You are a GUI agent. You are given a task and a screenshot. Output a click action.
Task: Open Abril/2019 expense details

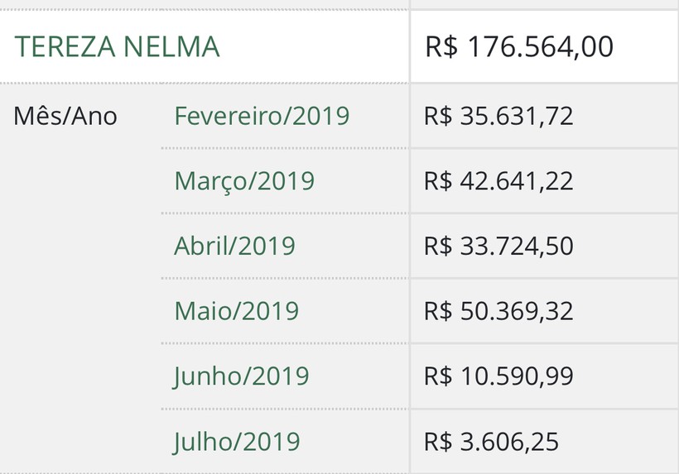click(234, 246)
